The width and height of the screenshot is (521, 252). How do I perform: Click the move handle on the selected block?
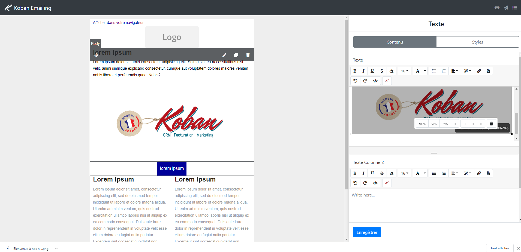pos(96,55)
